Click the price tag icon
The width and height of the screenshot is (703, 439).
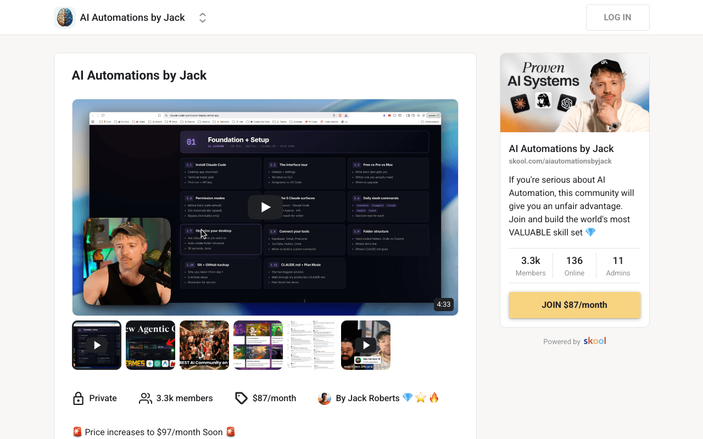point(241,398)
